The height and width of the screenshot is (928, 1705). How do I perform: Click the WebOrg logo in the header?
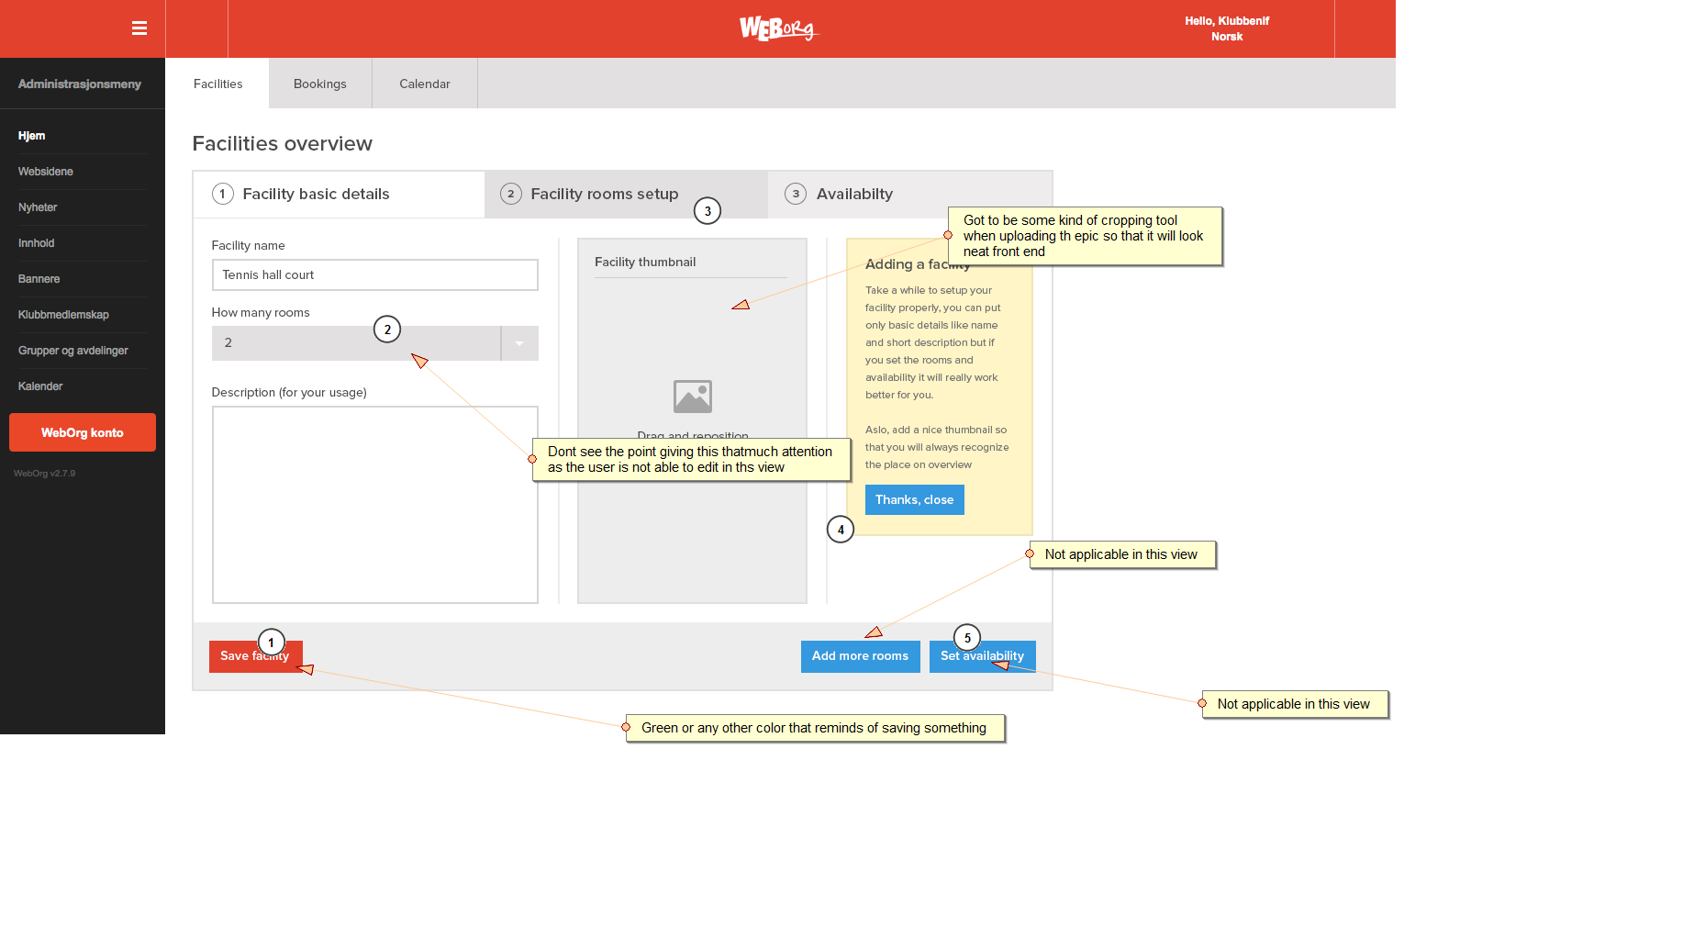point(778,29)
